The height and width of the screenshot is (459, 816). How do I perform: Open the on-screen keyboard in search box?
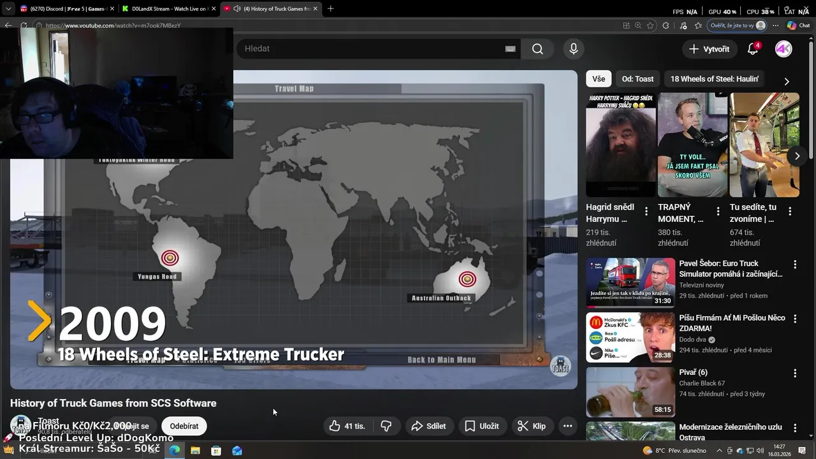pos(510,49)
